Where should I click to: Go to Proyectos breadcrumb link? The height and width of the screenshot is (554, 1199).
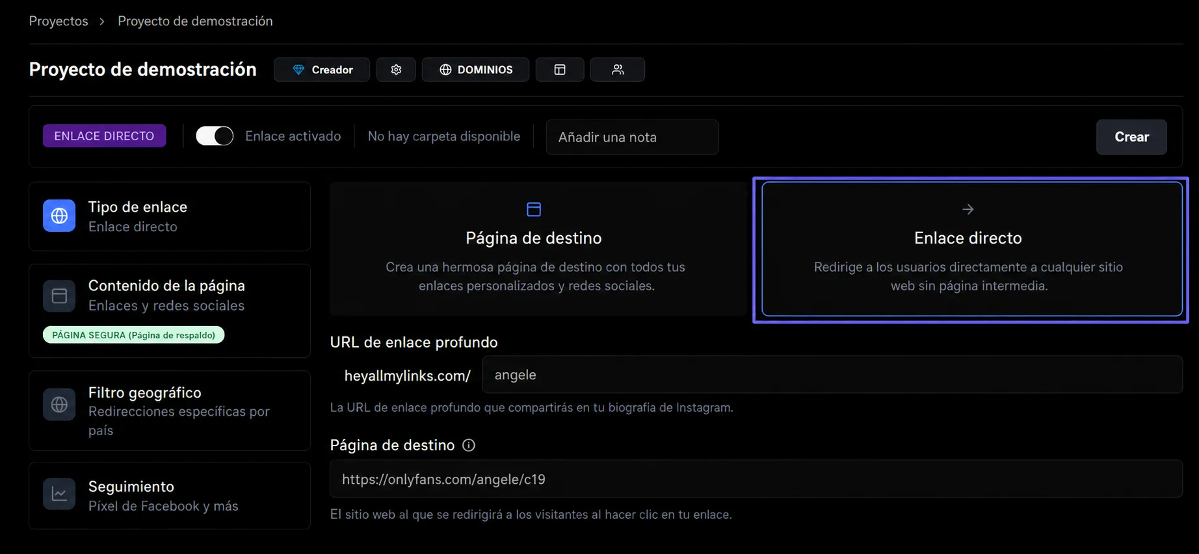pyautogui.click(x=59, y=21)
